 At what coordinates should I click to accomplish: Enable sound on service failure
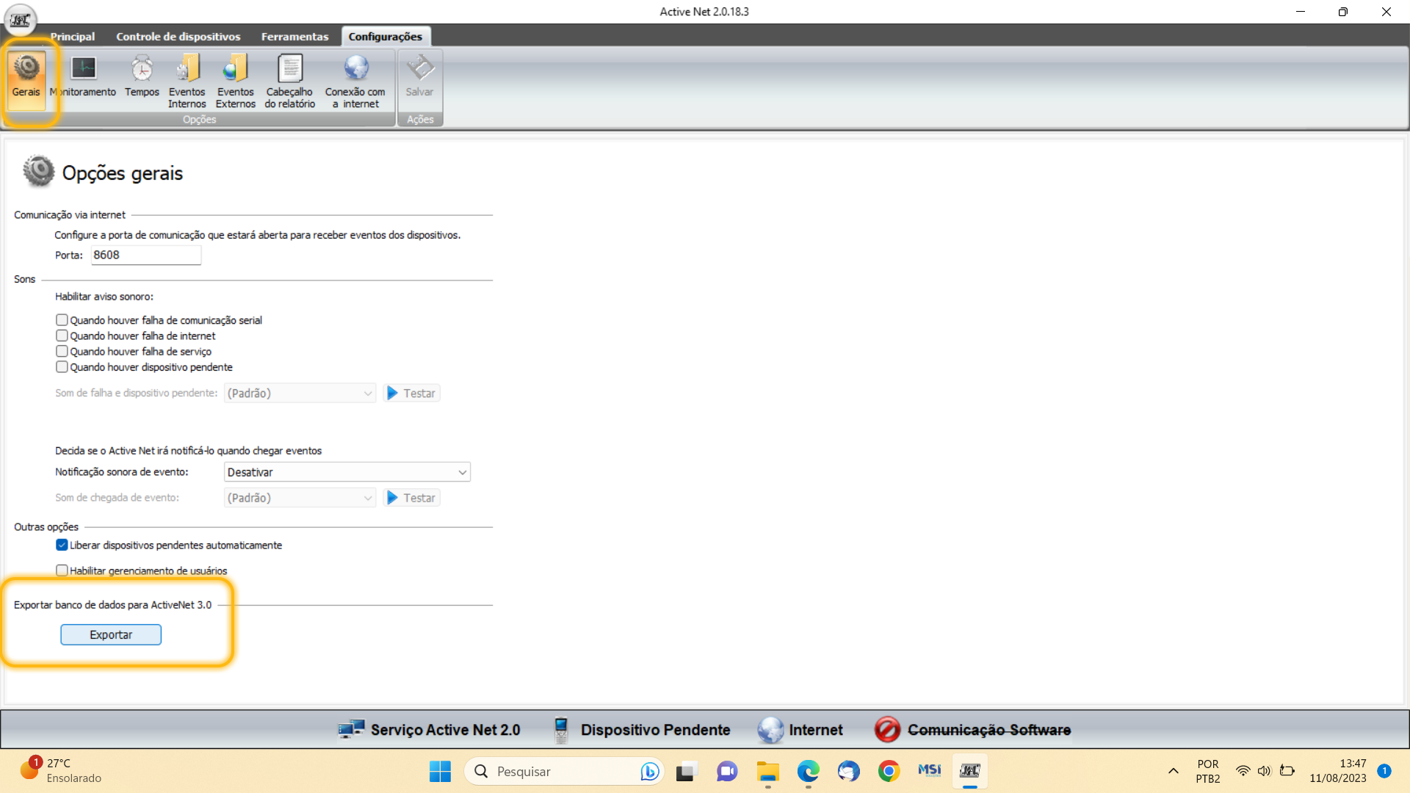62,352
